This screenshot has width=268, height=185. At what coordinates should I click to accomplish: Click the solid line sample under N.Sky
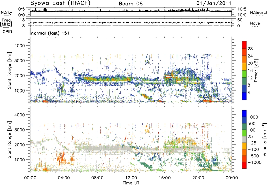point(6,16)
